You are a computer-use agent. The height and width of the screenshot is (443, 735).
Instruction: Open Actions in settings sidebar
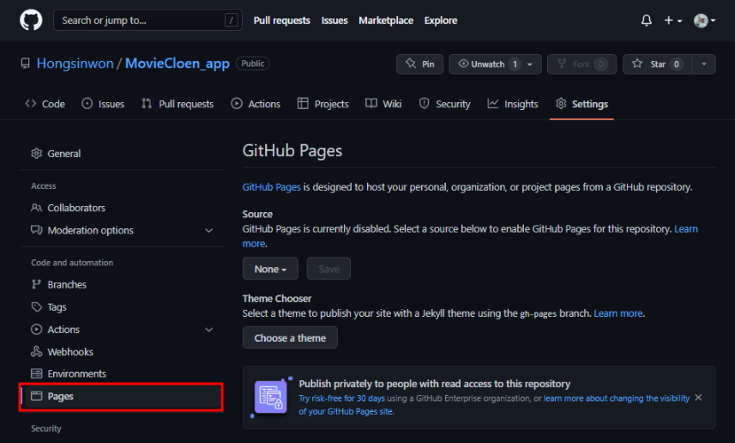[122, 330]
